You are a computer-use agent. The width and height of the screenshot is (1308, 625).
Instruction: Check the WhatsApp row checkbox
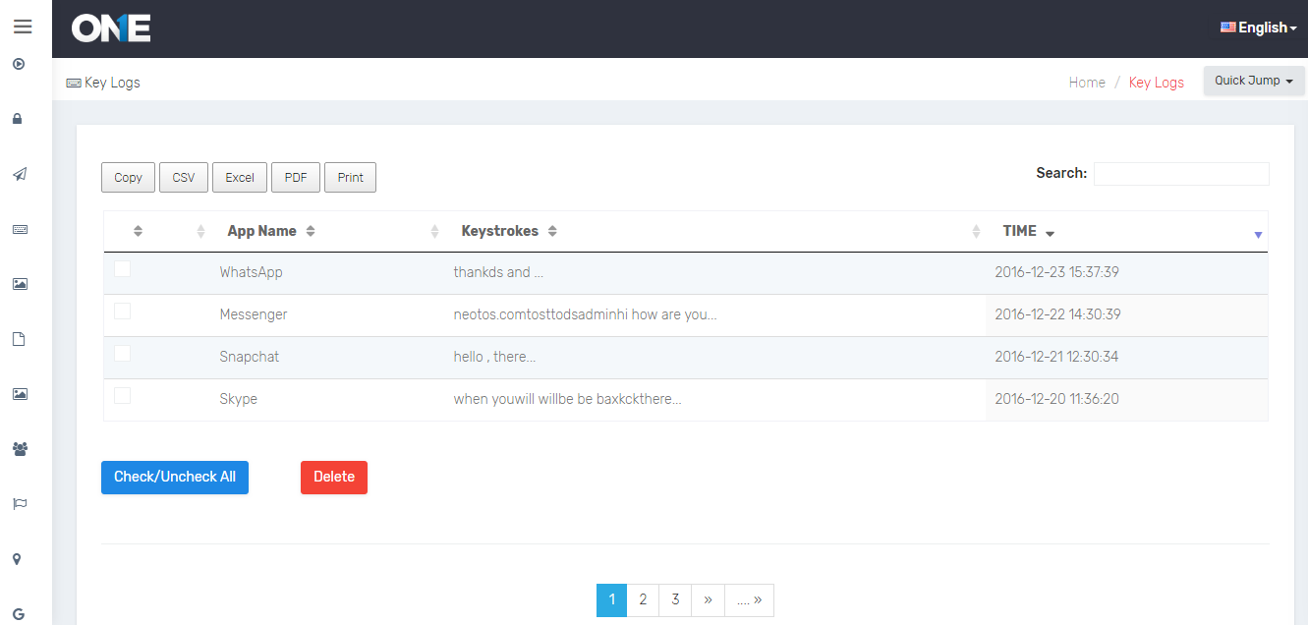tap(122, 269)
